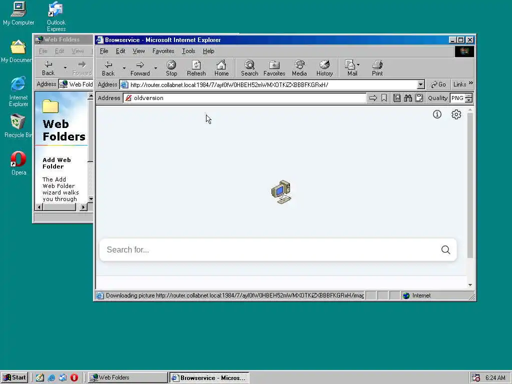Click the computer logo image on page
Image resolution: width=512 pixels, height=384 pixels.
point(281,192)
